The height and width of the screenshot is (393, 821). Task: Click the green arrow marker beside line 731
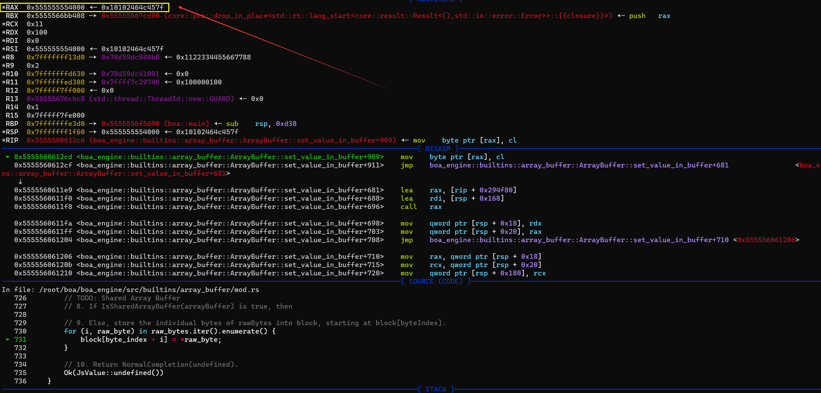[x=8, y=340]
